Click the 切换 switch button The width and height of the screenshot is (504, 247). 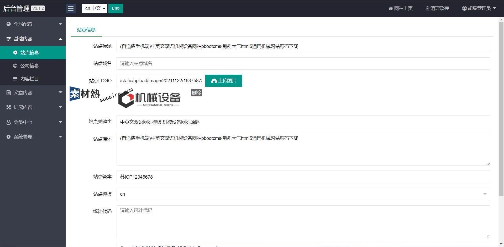point(115,8)
